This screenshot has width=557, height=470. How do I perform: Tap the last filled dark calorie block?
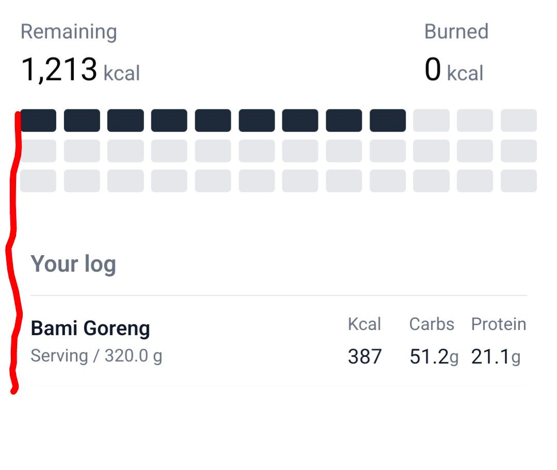pyautogui.click(x=388, y=120)
